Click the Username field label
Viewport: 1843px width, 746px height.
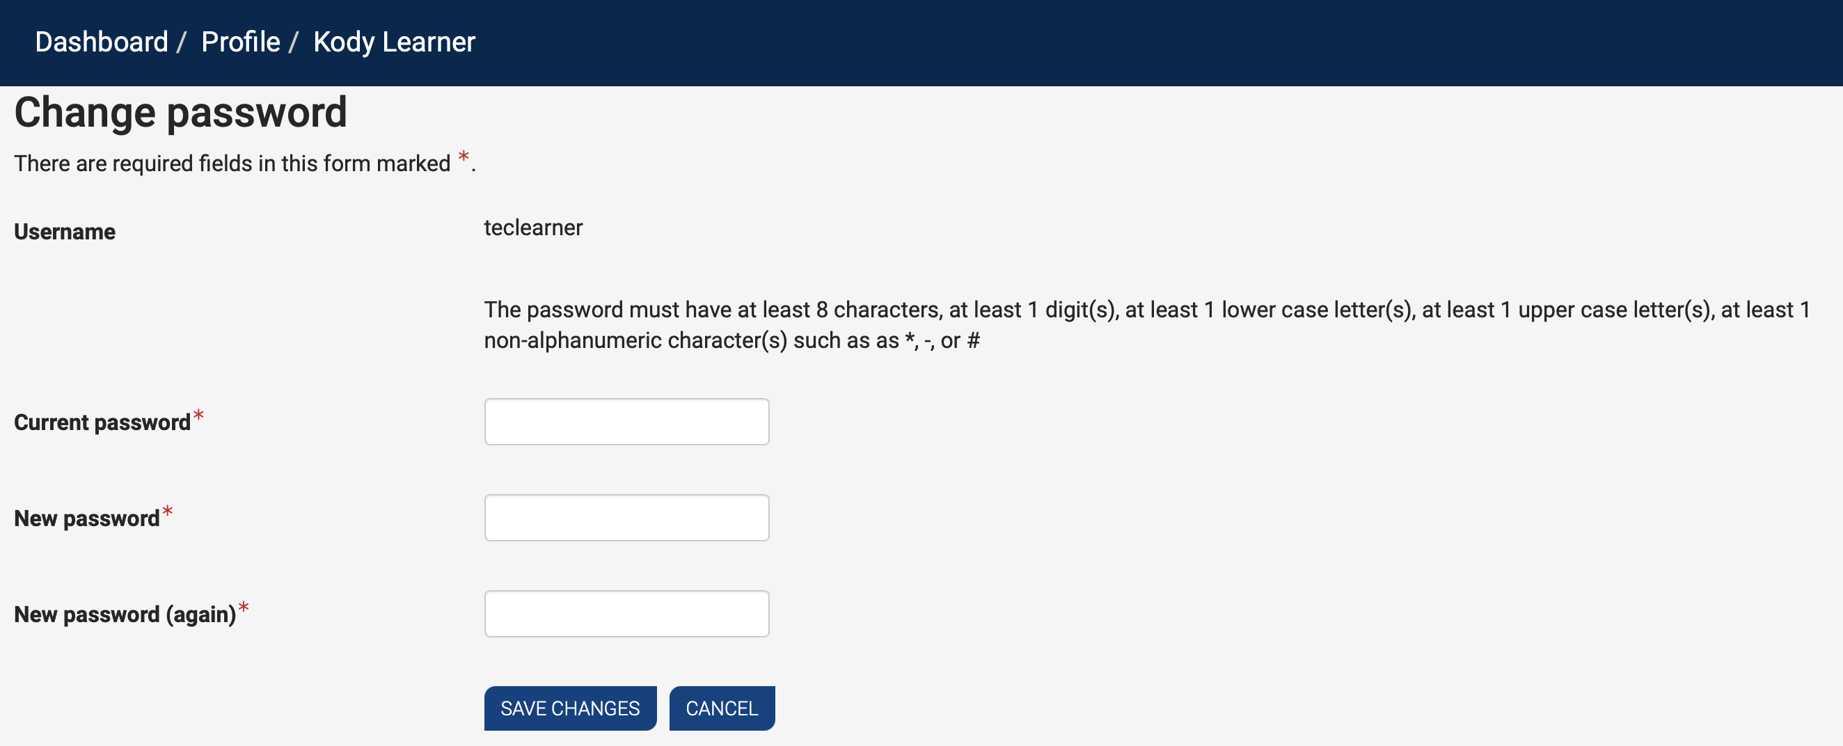point(65,231)
